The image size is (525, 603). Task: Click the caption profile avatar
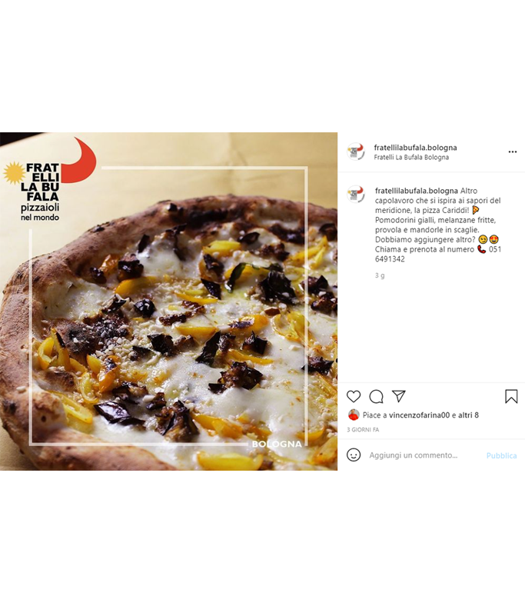[355, 194]
